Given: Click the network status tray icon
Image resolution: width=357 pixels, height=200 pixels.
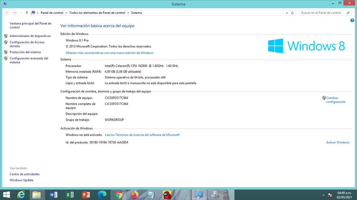Looking at the screenshot, I should tap(330, 195).
